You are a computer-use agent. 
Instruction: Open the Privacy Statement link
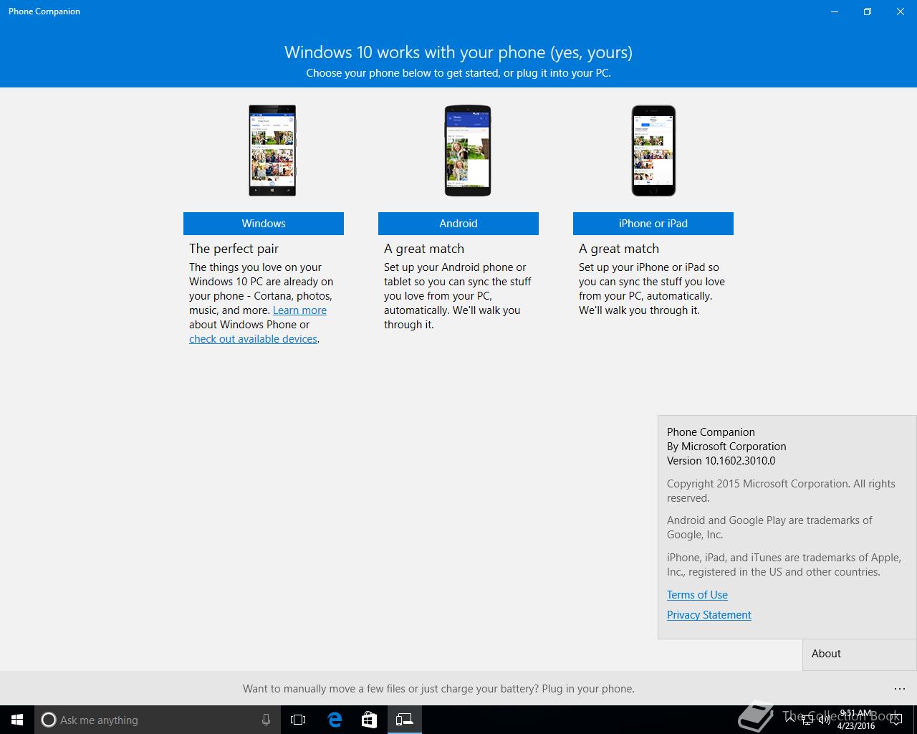[x=709, y=615]
